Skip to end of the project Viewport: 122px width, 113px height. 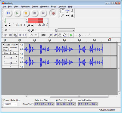tap(43, 13)
